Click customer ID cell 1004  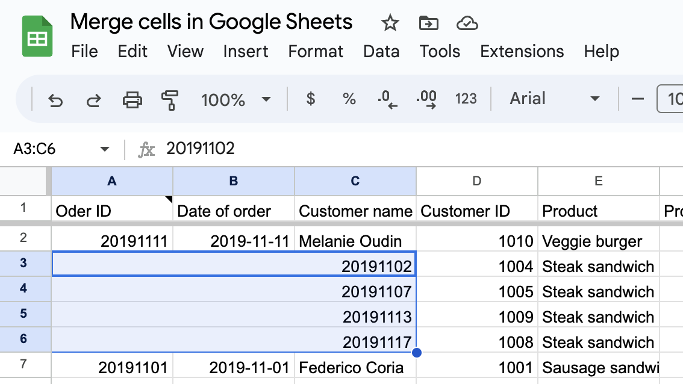point(476,264)
